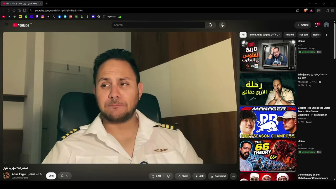
Task: Dislike the video
Action: [x=169, y=176]
